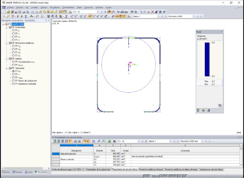
Task: Click the triangle measure icon in toolbar
Action: click(x=149, y=12)
